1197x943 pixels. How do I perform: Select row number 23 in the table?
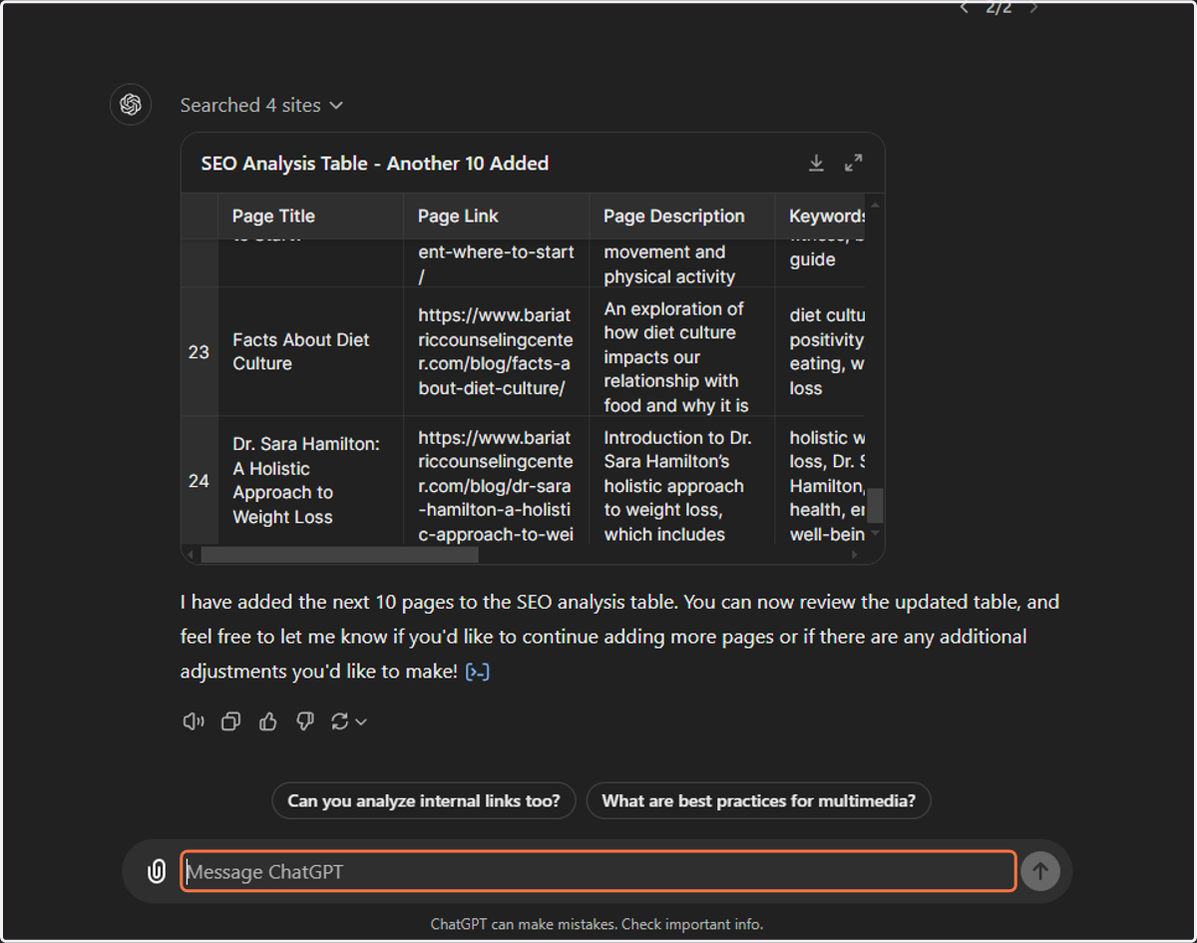click(199, 351)
